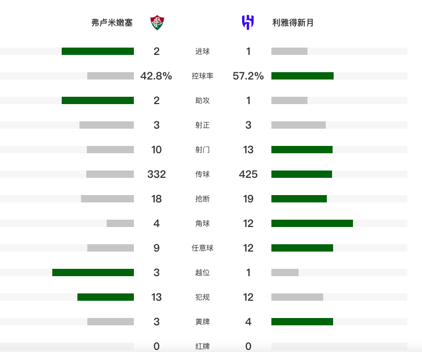
Task: Open the 弗卢米嫩塞 team name link
Action: click(x=112, y=23)
